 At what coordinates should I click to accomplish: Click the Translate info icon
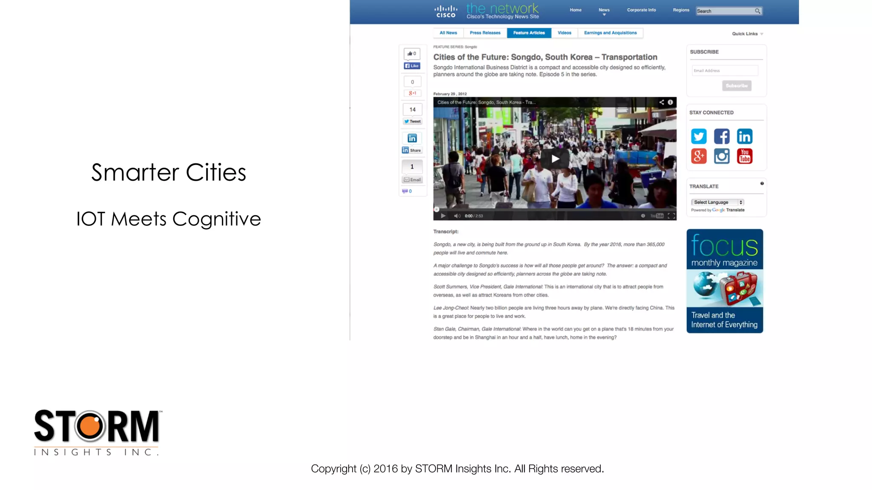[x=762, y=183]
